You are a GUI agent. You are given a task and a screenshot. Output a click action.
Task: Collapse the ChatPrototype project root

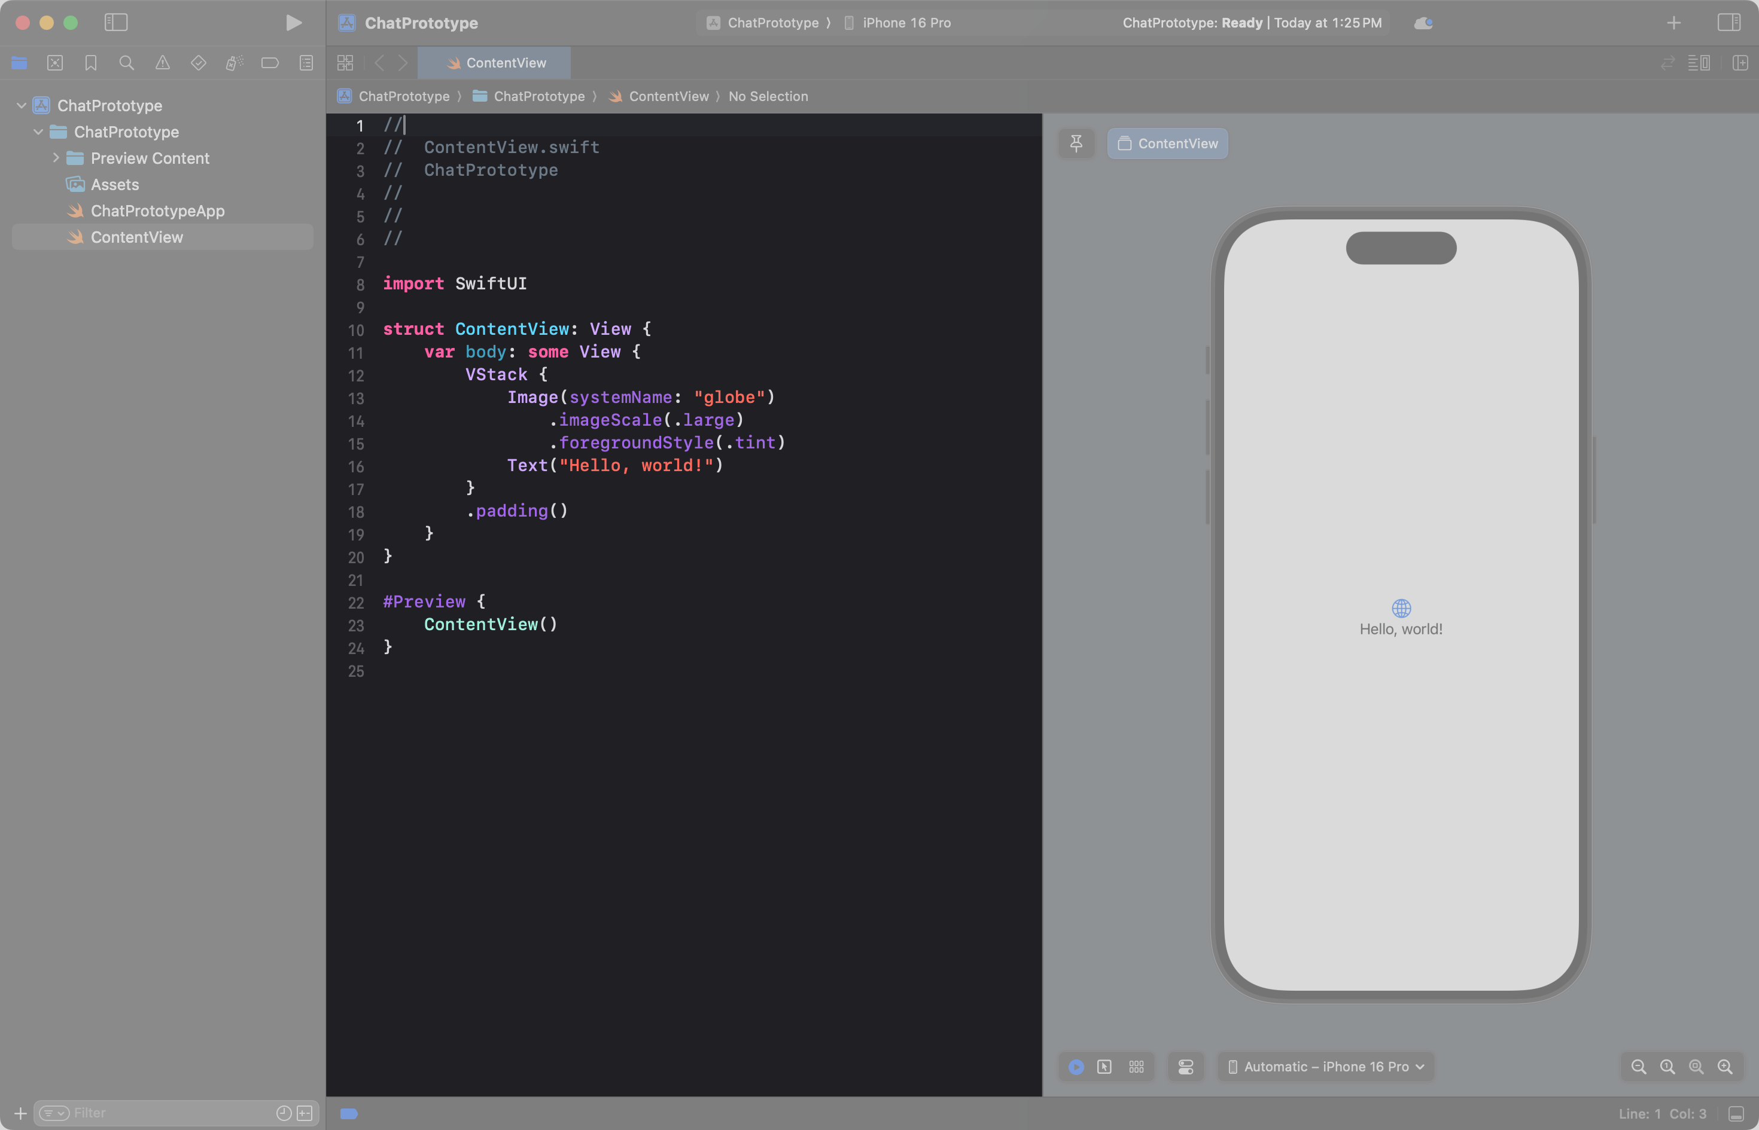22,106
